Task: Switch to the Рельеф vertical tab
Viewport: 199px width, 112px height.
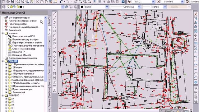Action: [49, 51]
